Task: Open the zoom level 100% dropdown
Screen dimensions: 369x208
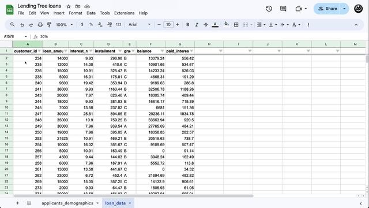Action: click(64, 24)
